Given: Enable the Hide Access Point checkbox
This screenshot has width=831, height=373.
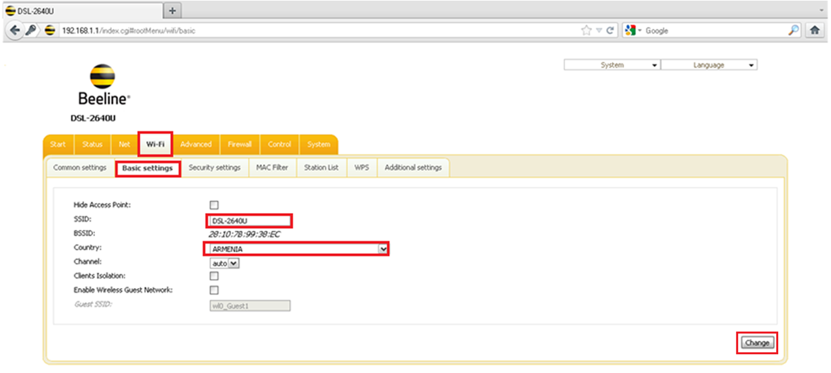Looking at the screenshot, I should tap(214, 205).
